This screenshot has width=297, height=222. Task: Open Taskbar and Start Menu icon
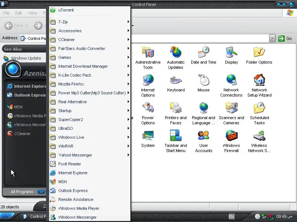click(x=176, y=141)
